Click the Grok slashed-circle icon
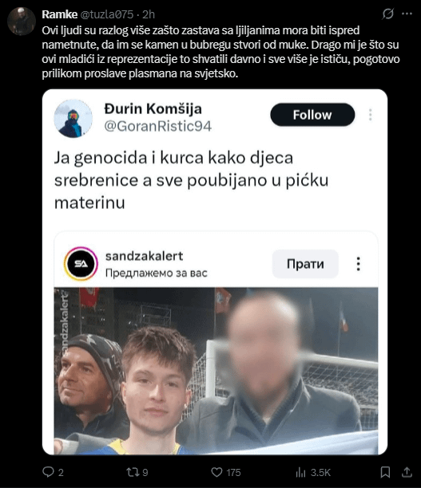This screenshot has height=488, width=421. click(388, 14)
